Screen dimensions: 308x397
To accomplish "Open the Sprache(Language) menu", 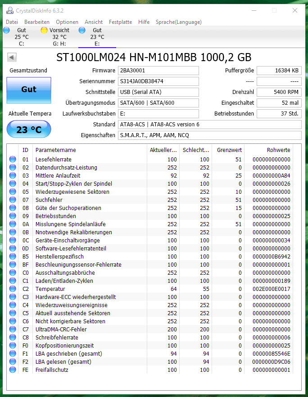I will (x=179, y=22).
